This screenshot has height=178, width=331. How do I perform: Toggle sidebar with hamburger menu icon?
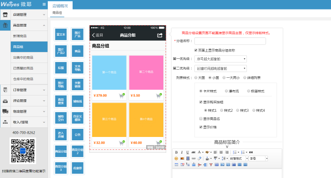(44, 4)
